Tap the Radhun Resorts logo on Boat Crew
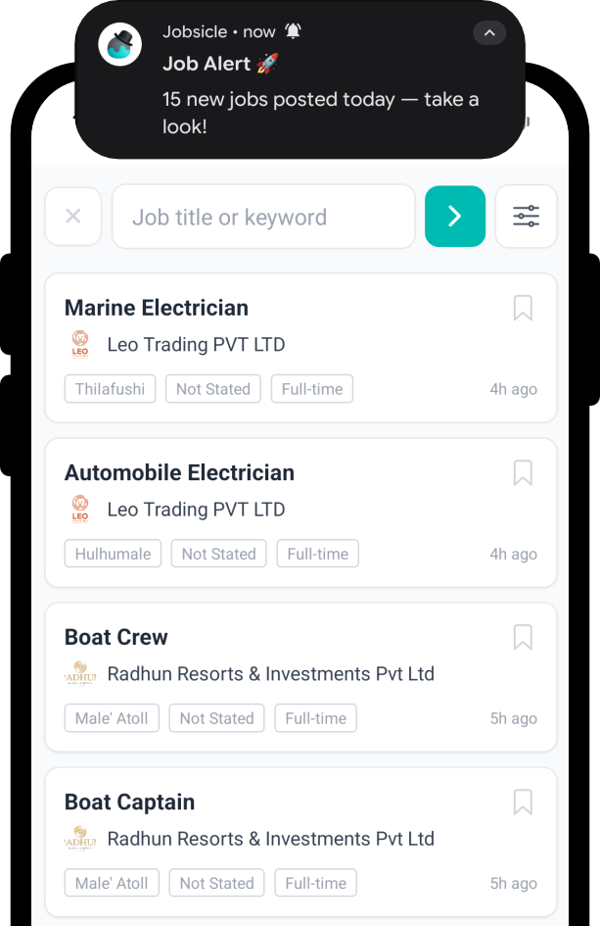 click(79, 673)
